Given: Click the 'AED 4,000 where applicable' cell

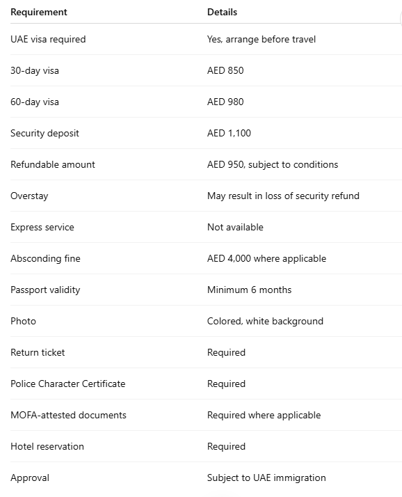Looking at the screenshot, I should pyautogui.click(x=267, y=258).
